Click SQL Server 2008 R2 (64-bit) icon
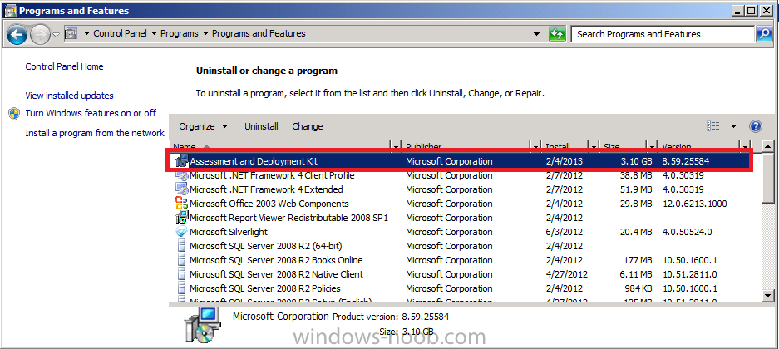This screenshot has height=349, width=779. [x=182, y=246]
